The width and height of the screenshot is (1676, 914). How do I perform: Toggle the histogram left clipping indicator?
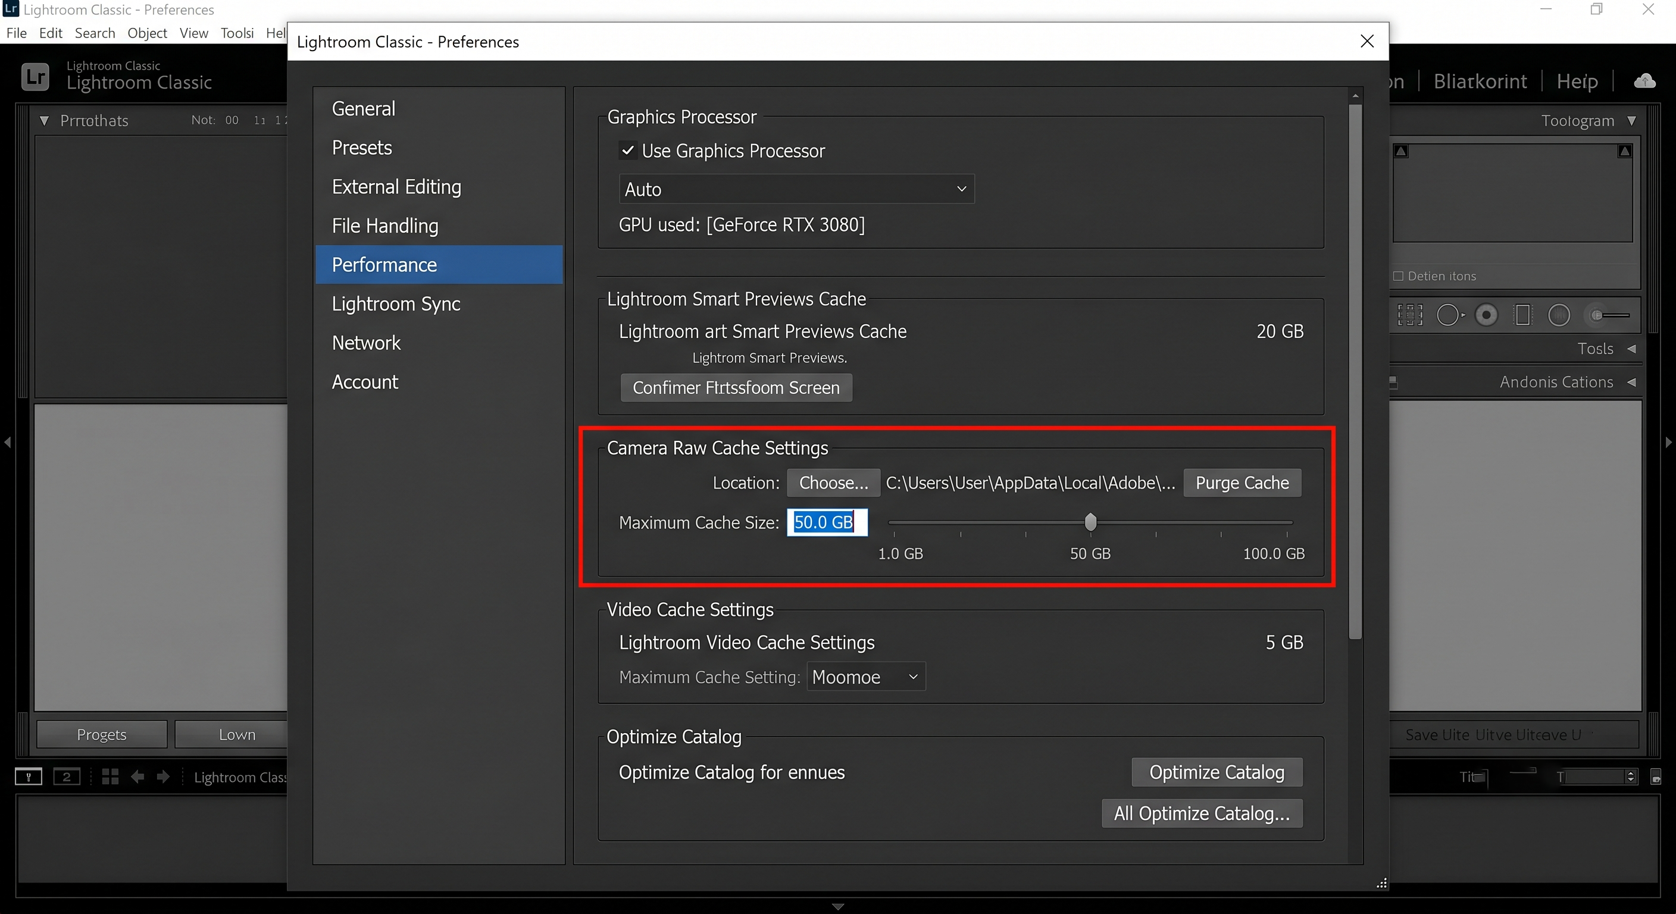[1402, 152]
